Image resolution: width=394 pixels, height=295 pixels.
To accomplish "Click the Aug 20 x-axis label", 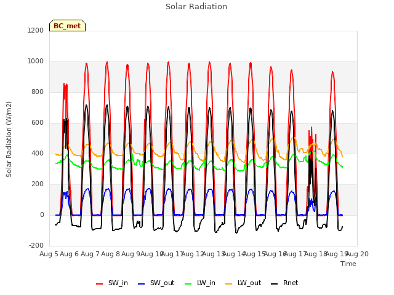I will coord(357,254).
